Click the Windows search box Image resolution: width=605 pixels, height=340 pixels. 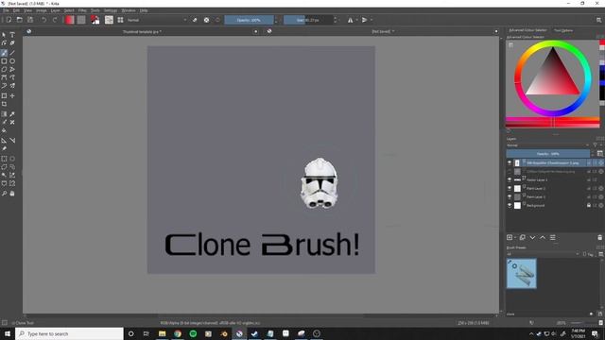69,333
